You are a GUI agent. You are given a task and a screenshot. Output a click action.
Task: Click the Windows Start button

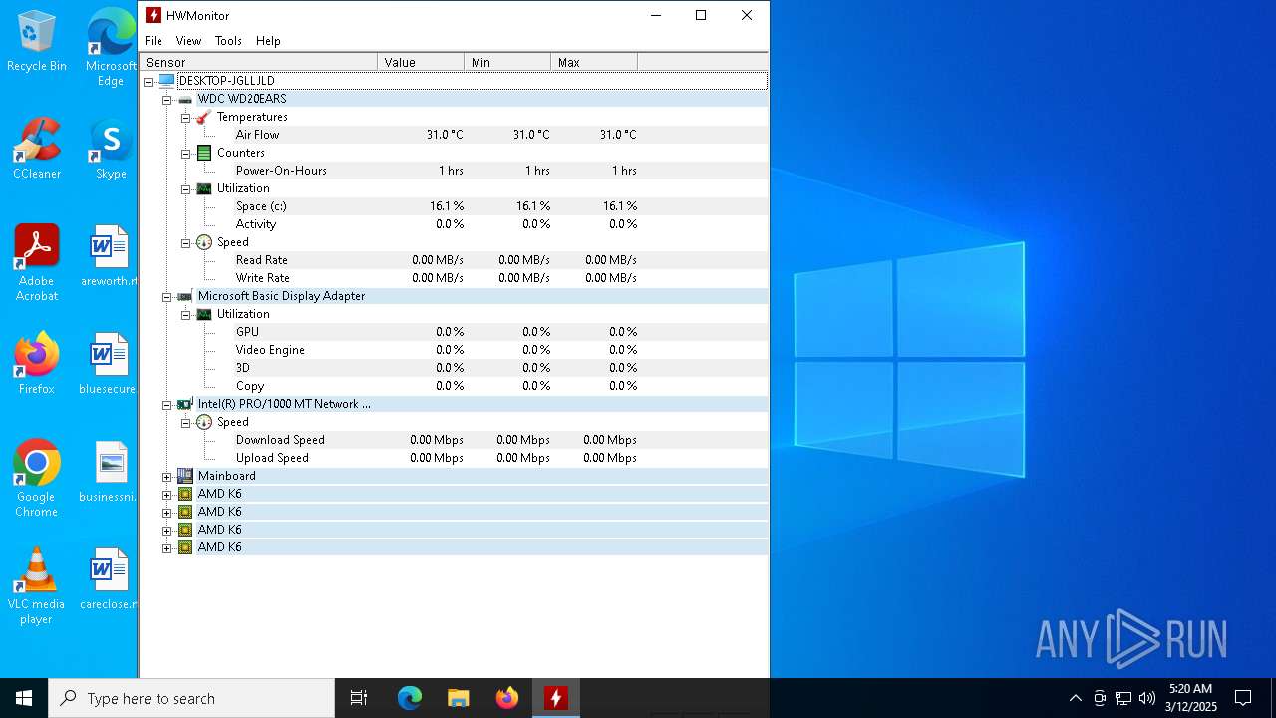tap(24, 698)
